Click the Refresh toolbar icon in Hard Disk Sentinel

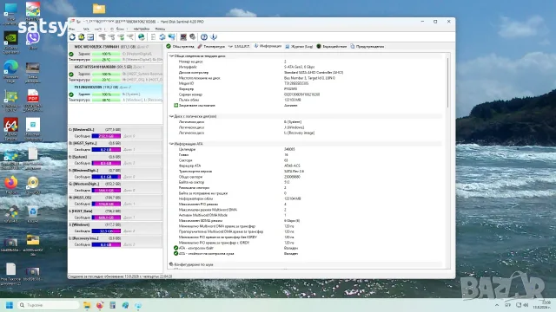coord(72,36)
